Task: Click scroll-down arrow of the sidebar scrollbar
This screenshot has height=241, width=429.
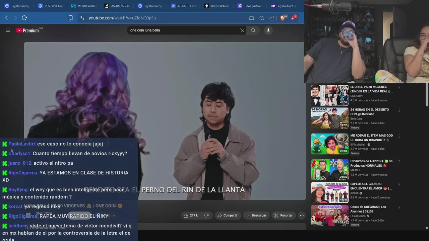Action: click(427, 228)
